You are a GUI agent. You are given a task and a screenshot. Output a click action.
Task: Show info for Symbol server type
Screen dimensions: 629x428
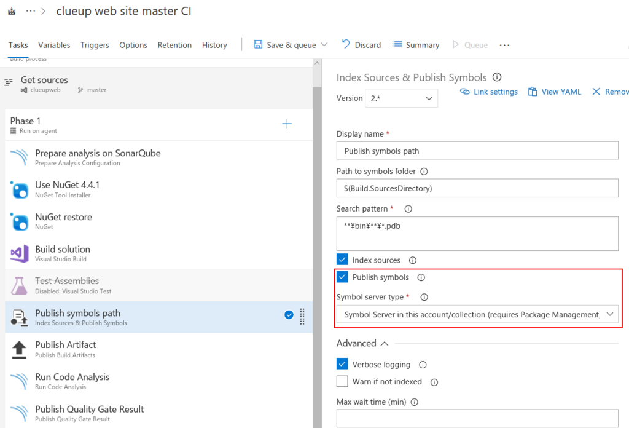424,297
